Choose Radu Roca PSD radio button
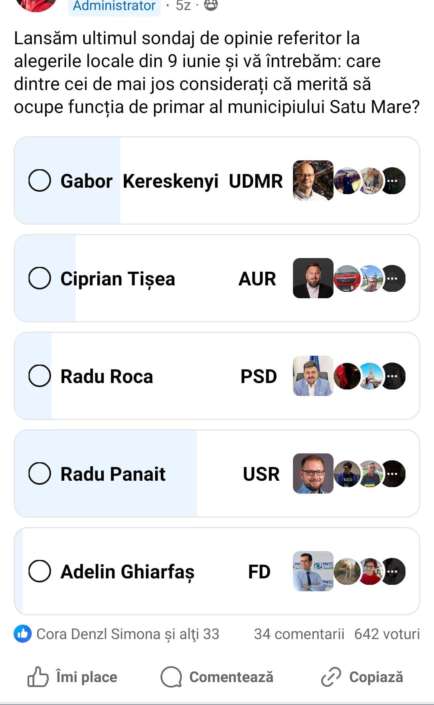 (39, 376)
